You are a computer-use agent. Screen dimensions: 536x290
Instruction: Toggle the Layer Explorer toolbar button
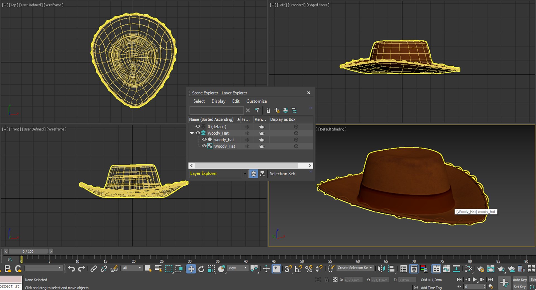click(x=414, y=269)
